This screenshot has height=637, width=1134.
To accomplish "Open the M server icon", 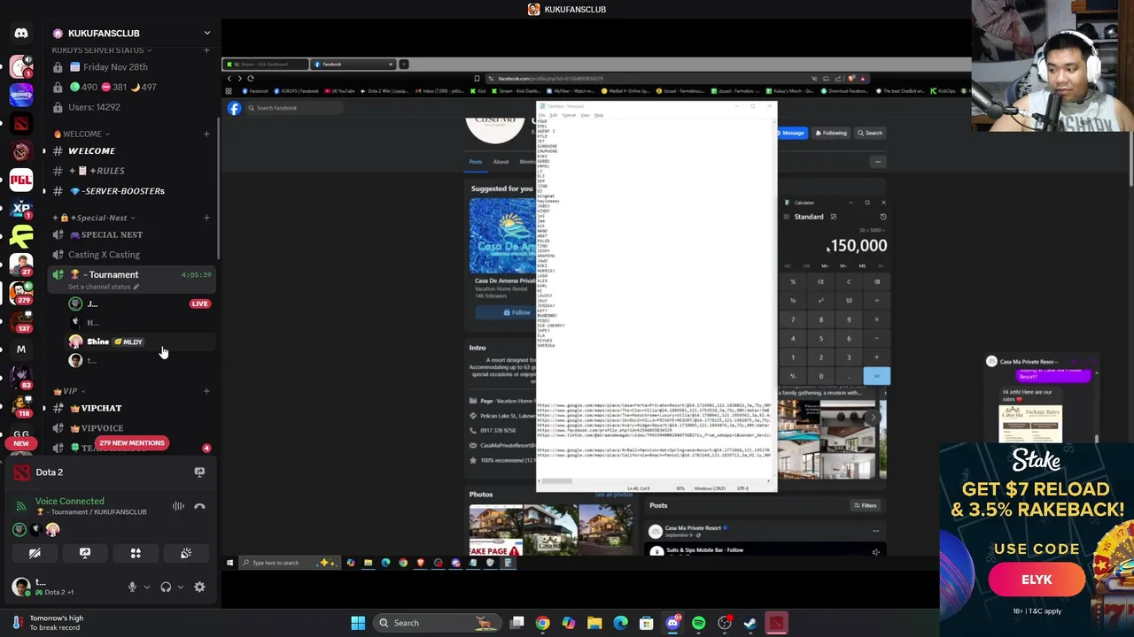I will click(21, 349).
